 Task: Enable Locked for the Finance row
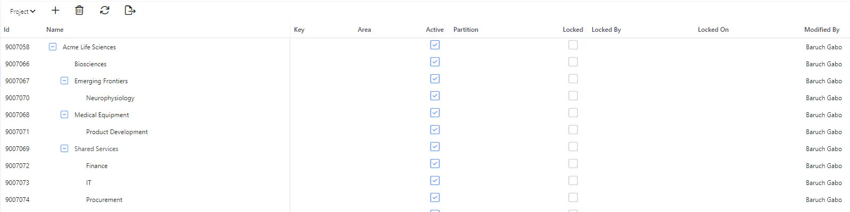point(573,164)
